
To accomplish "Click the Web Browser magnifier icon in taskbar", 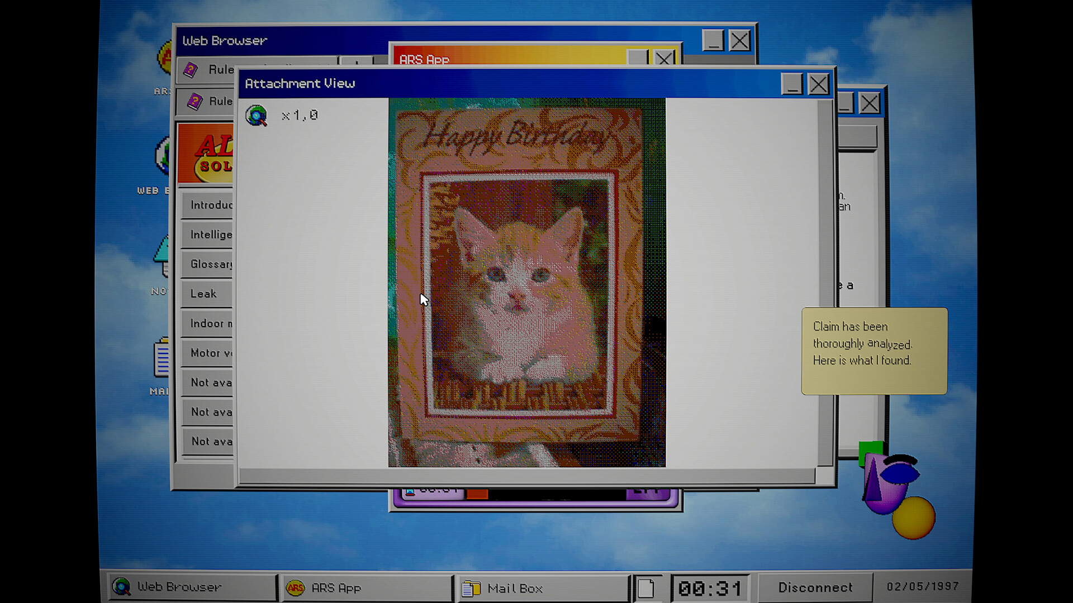I will point(121,587).
